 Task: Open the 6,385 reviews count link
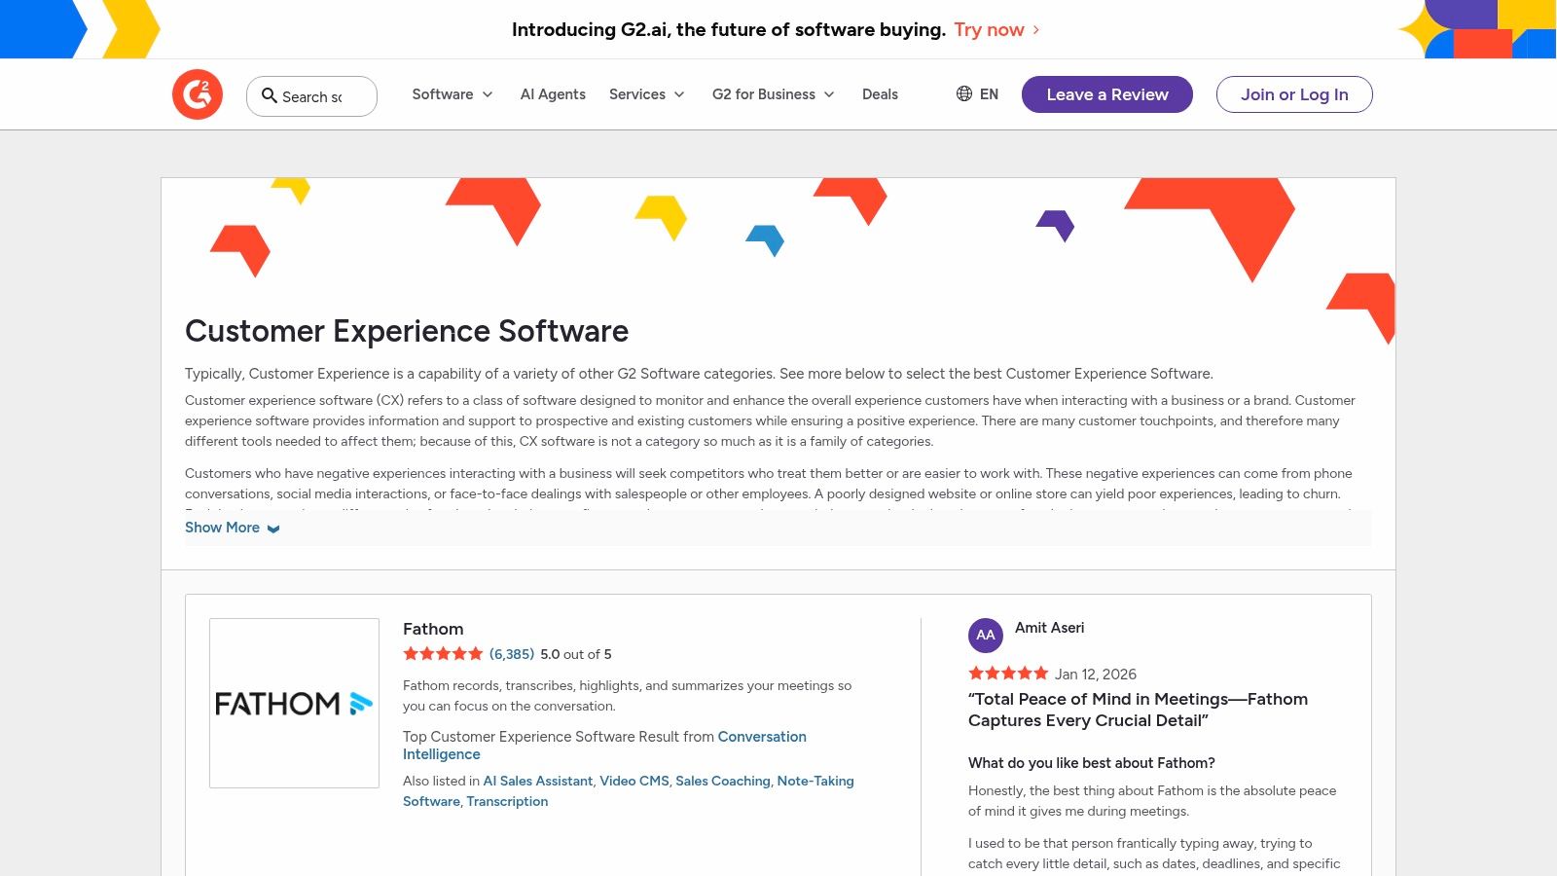click(x=512, y=654)
